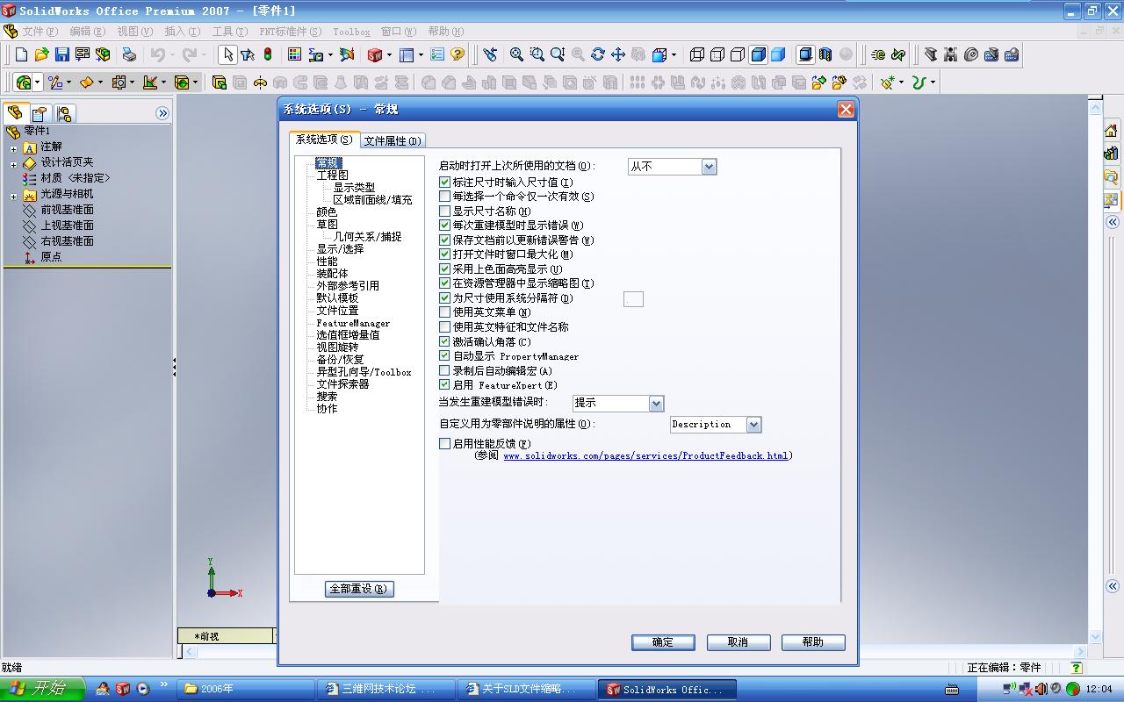Click the home icon in the task pane
The height and width of the screenshot is (702, 1124).
coord(1111,132)
